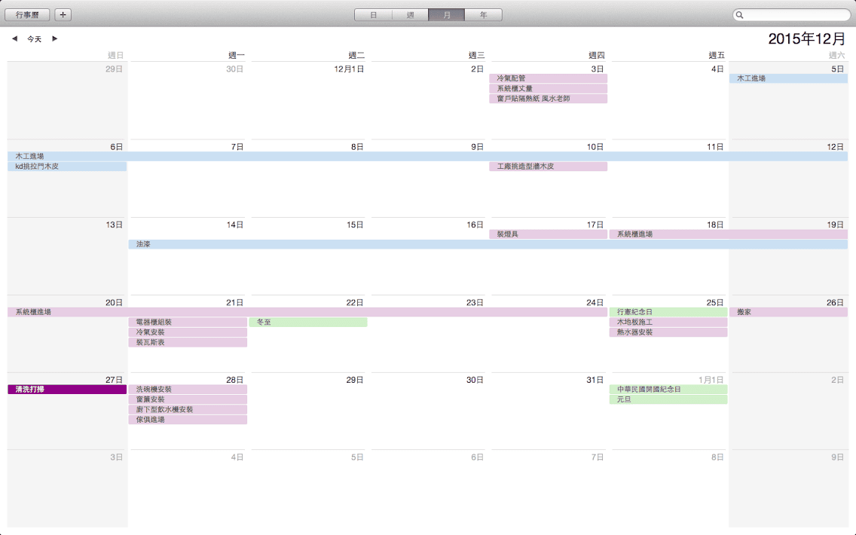Select the 油漆 multi-day event bar
The image size is (856, 535).
(488, 244)
